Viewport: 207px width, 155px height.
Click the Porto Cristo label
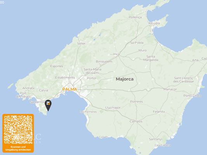coord(192,96)
